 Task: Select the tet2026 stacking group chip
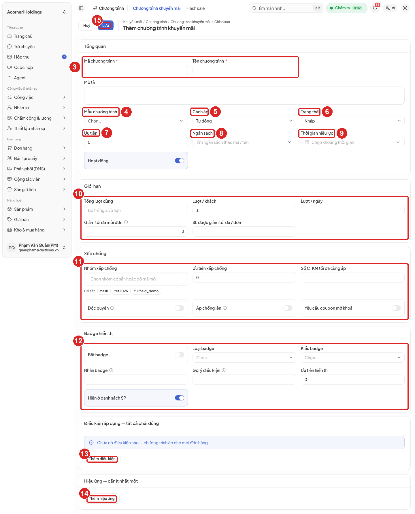121,291
